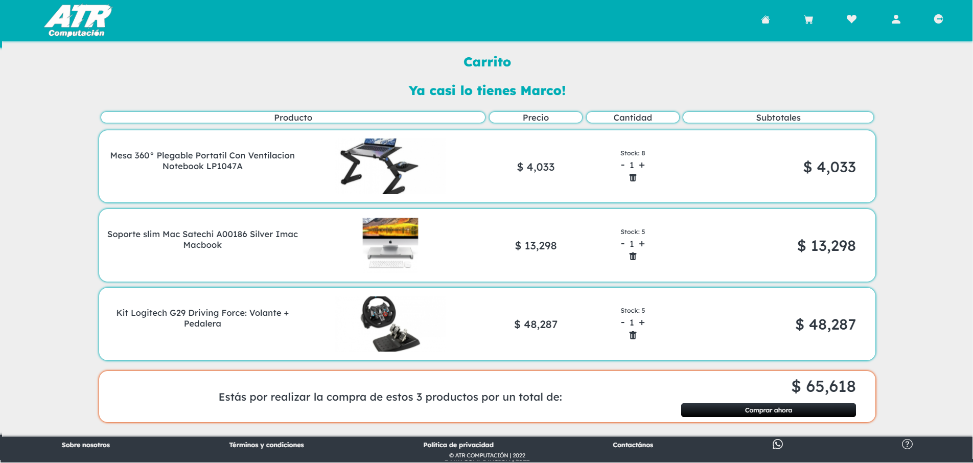Remove Soporte slim Mac with trash icon
Screen dimensions: 973x463
(633, 257)
